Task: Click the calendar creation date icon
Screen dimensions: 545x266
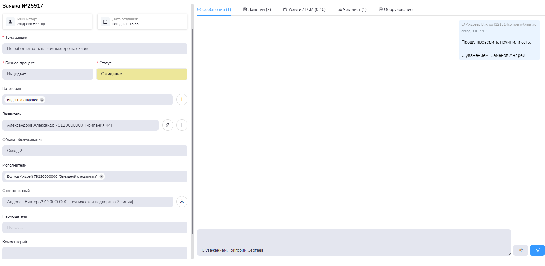Action: tap(105, 22)
